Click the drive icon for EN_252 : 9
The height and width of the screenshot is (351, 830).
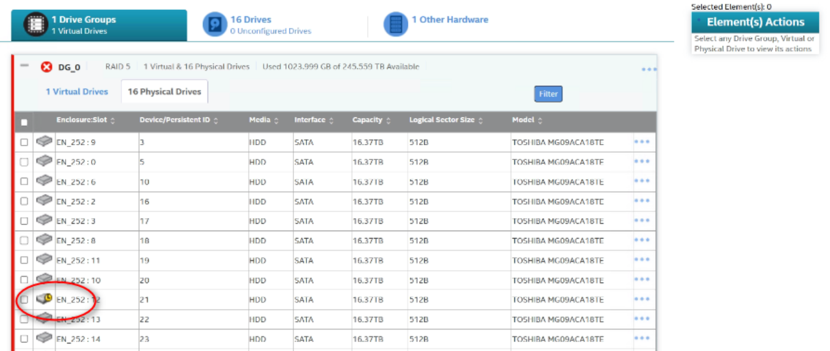[x=44, y=142]
